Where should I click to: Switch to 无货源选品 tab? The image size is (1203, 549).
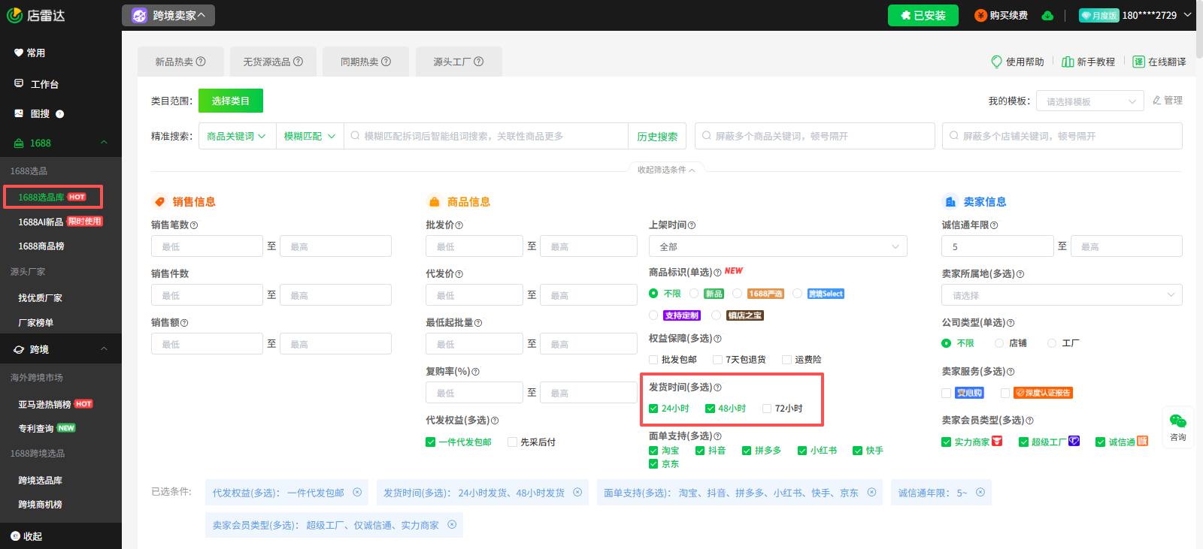tap(272, 62)
